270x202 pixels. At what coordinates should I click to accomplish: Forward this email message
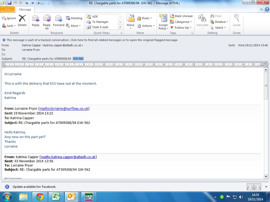tap(59, 21)
